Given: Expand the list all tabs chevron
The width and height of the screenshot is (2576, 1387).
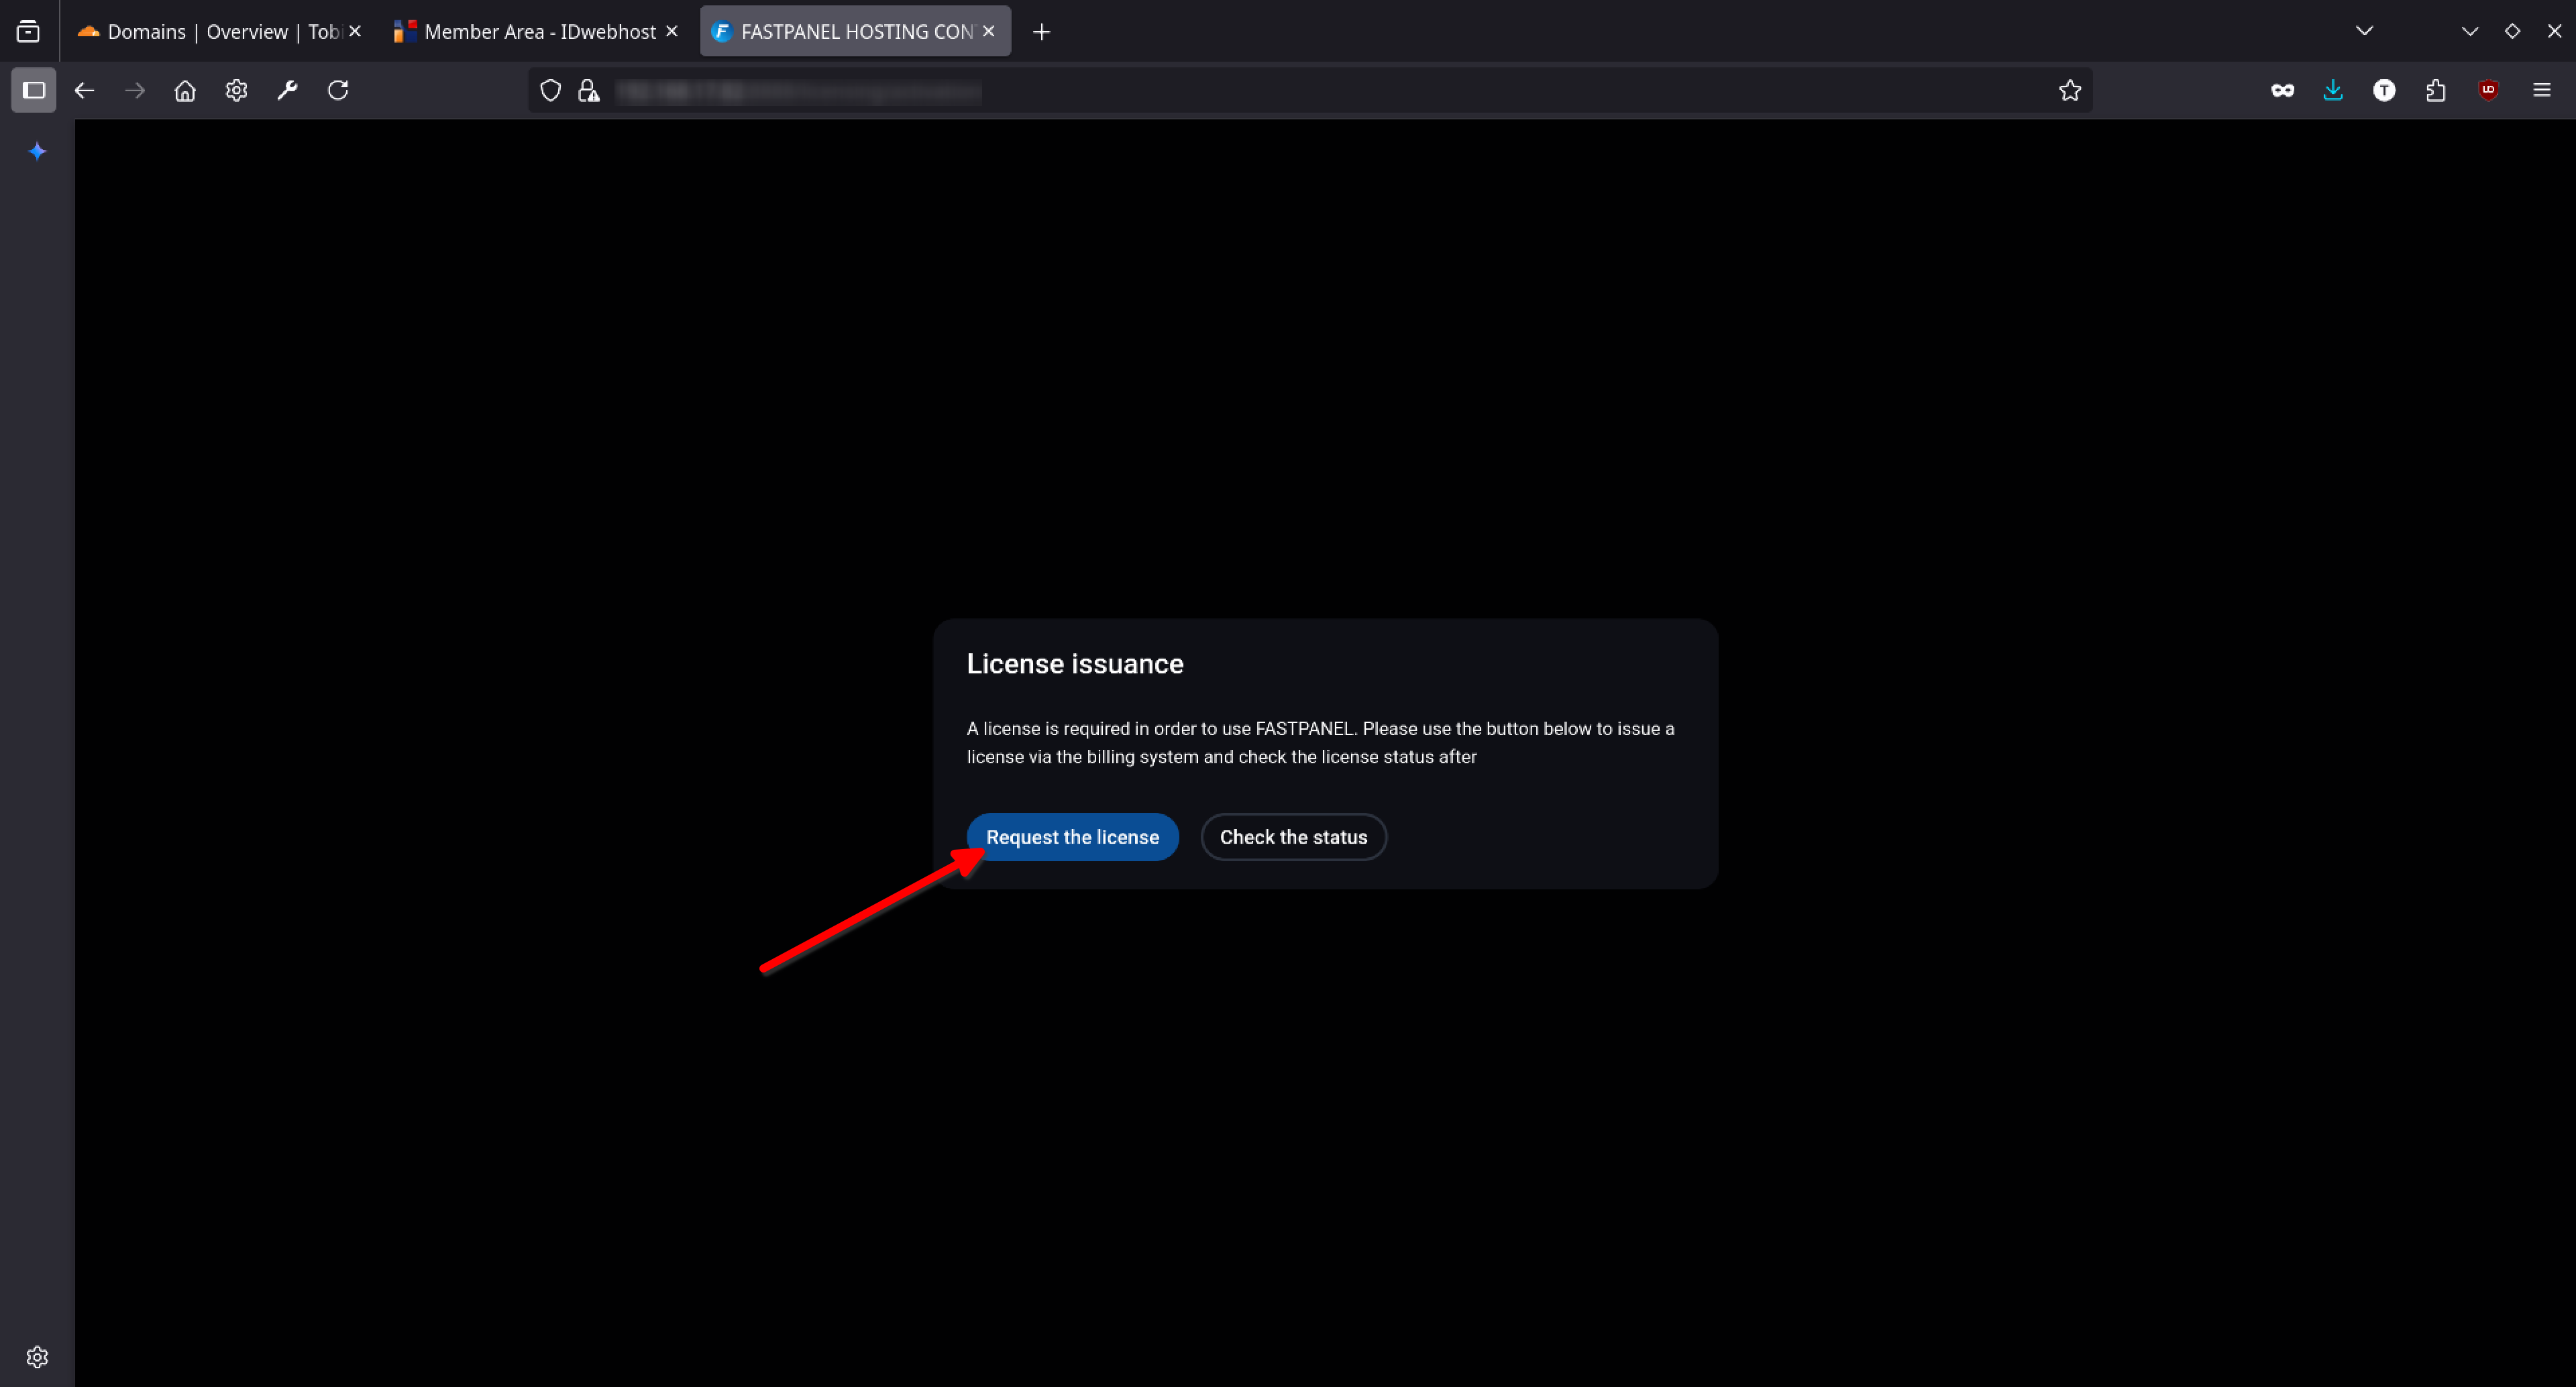Looking at the screenshot, I should (x=2364, y=31).
